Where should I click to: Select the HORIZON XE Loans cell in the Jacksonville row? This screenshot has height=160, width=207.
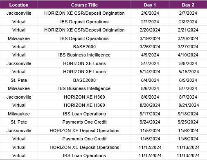(84, 63)
